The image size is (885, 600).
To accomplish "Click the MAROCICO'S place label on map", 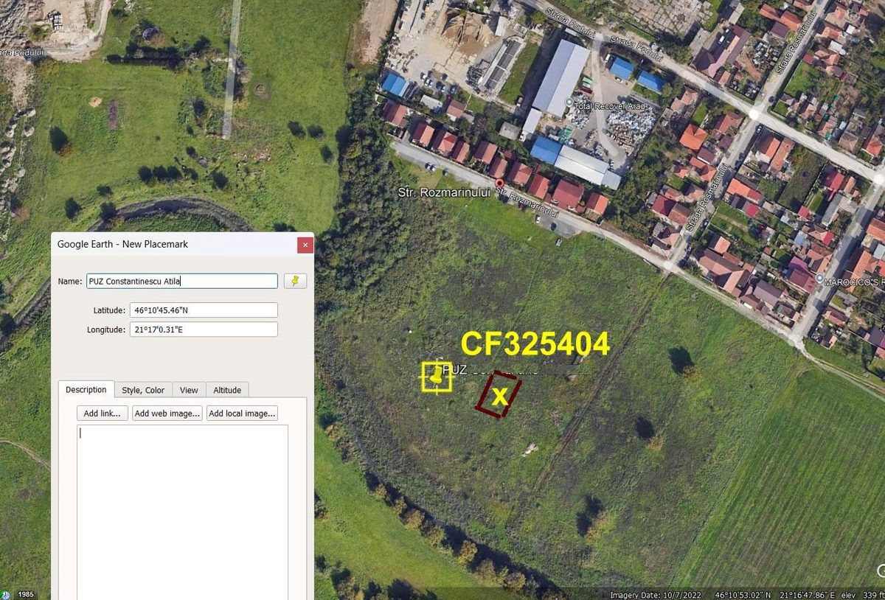I will point(855,282).
